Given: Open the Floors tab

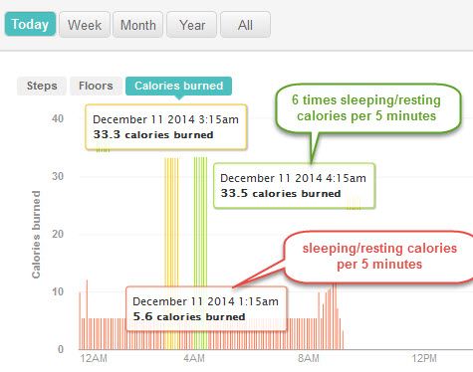Looking at the screenshot, I should point(96,86).
